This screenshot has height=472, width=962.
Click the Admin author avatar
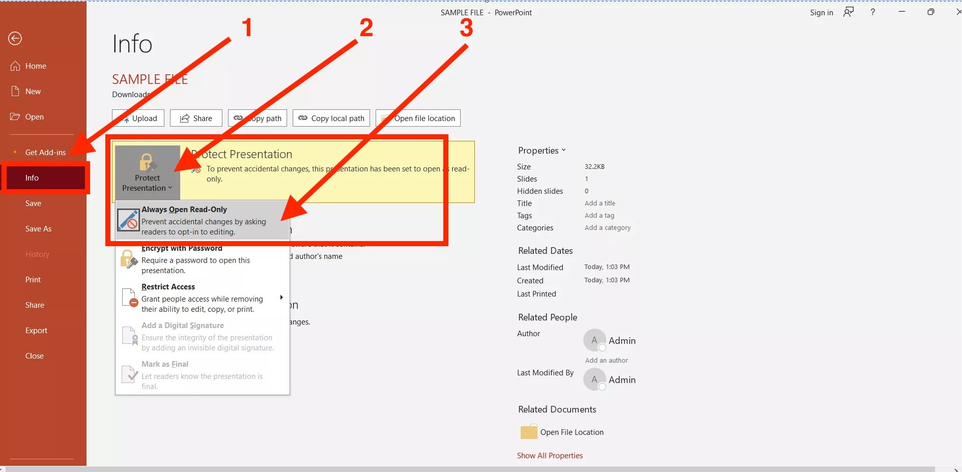[595, 340]
